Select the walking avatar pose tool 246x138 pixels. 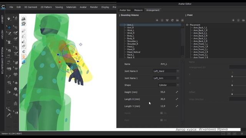coord(16,18)
